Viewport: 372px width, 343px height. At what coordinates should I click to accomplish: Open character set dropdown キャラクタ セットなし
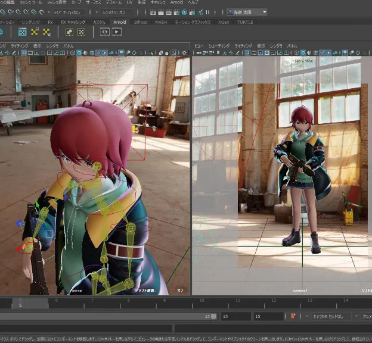[331, 316]
